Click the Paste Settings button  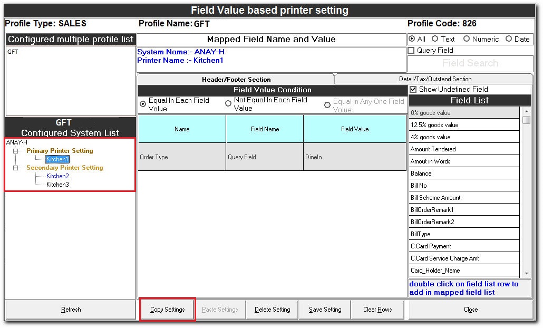pos(220,310)
